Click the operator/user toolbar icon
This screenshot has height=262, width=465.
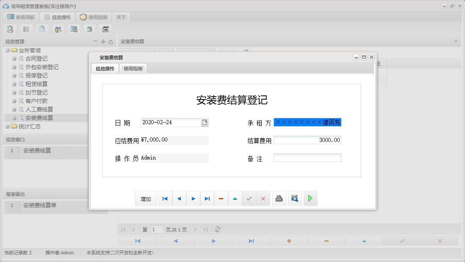58,29
